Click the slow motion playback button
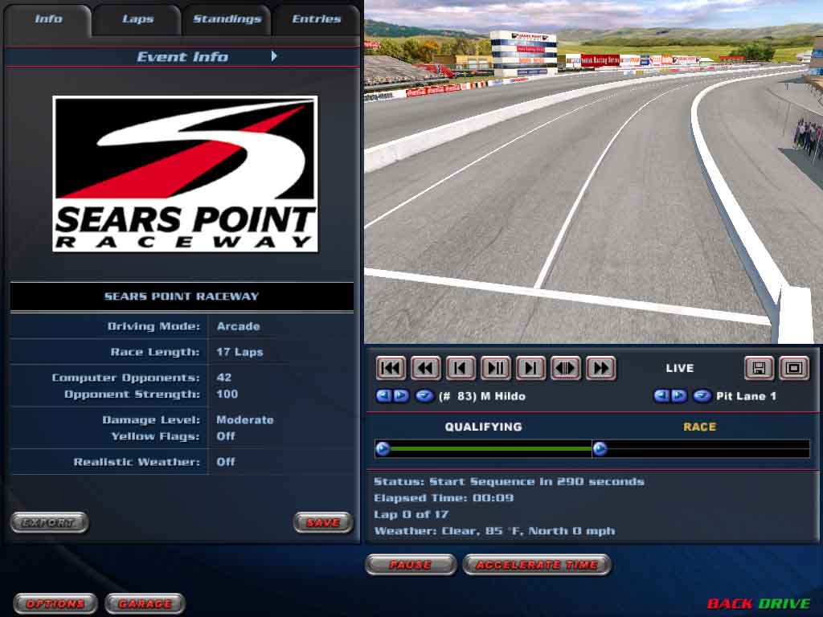 coord(566,368)
